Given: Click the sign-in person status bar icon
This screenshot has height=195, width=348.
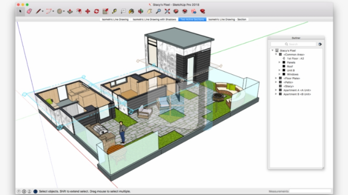Looking at the screenshot, I should [29, 191].
